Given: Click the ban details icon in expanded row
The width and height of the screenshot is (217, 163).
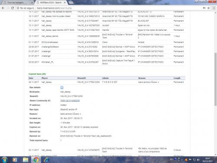Looking at the screenshot, I should [x=62, y=87].
